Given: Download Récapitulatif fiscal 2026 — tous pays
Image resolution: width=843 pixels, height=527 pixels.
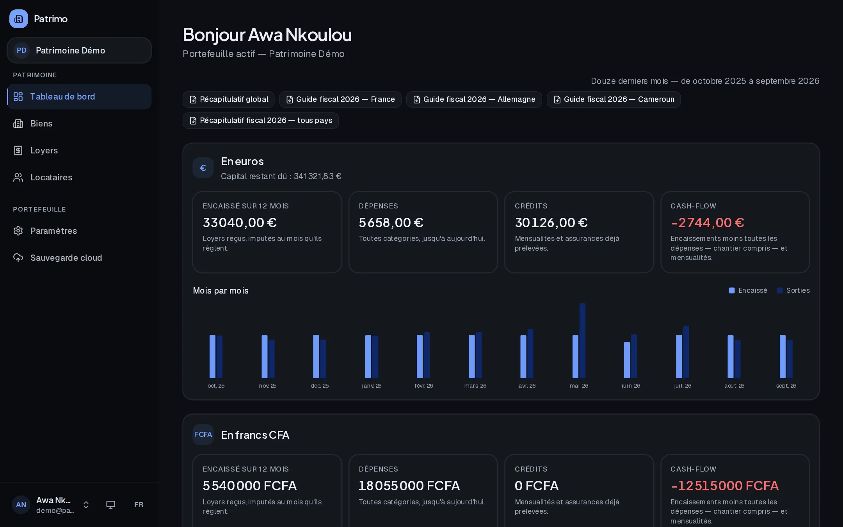Looking at the screenshot, I should coord(261,121).
